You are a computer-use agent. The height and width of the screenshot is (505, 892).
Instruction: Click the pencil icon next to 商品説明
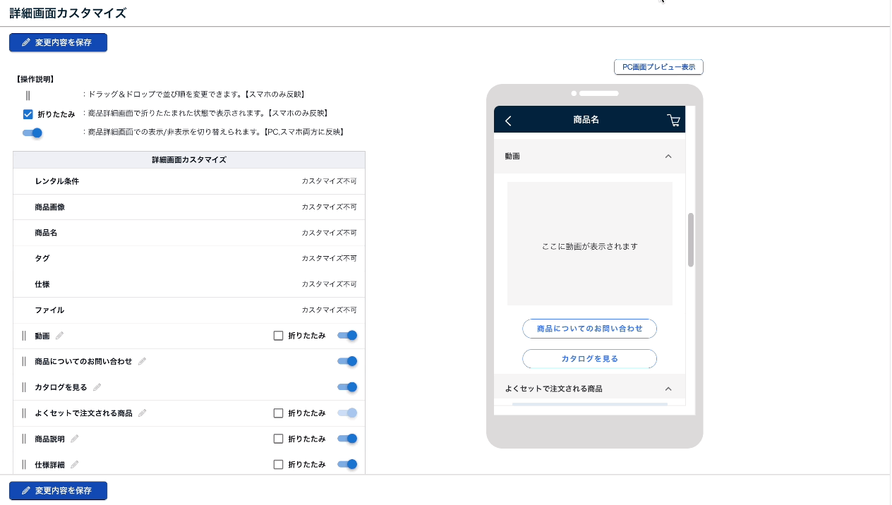pos(75,439)
